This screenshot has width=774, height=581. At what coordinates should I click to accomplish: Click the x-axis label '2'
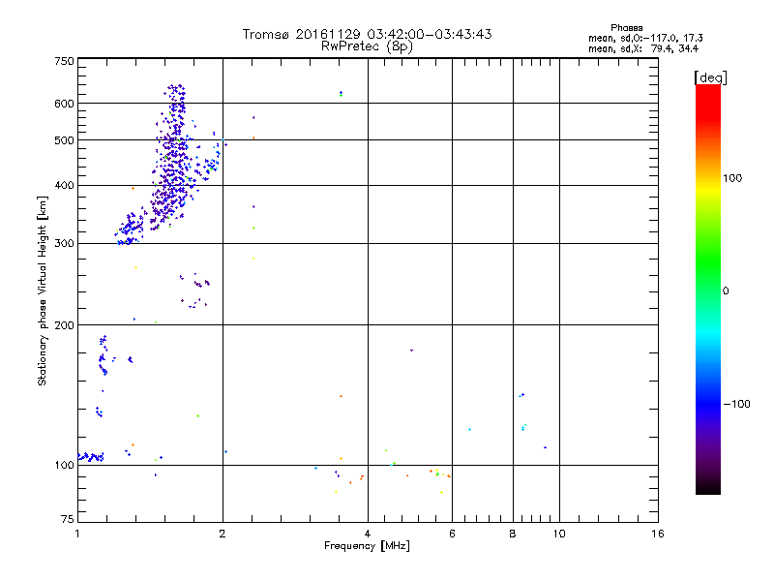tap(223, 534)
